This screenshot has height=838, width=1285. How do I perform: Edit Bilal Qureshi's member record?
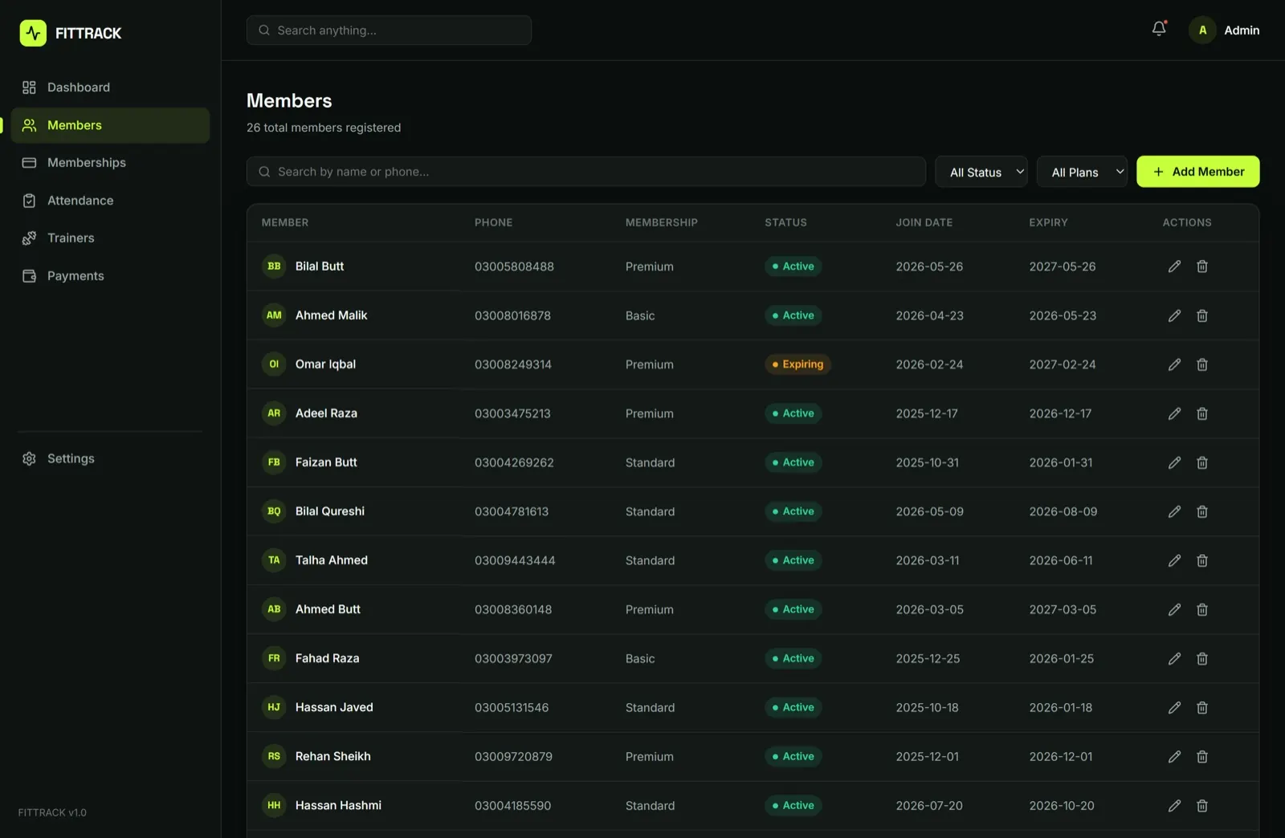tap(1174, 511)
